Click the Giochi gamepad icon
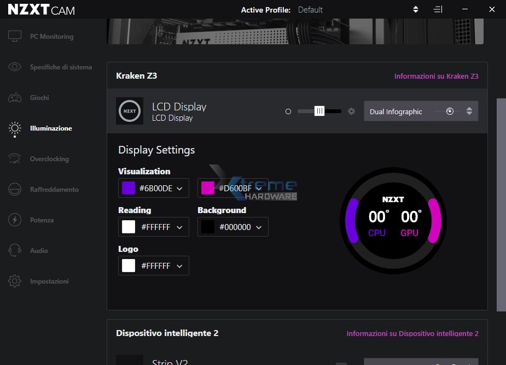This screenshot has height=365, width=506. point(15,98)
